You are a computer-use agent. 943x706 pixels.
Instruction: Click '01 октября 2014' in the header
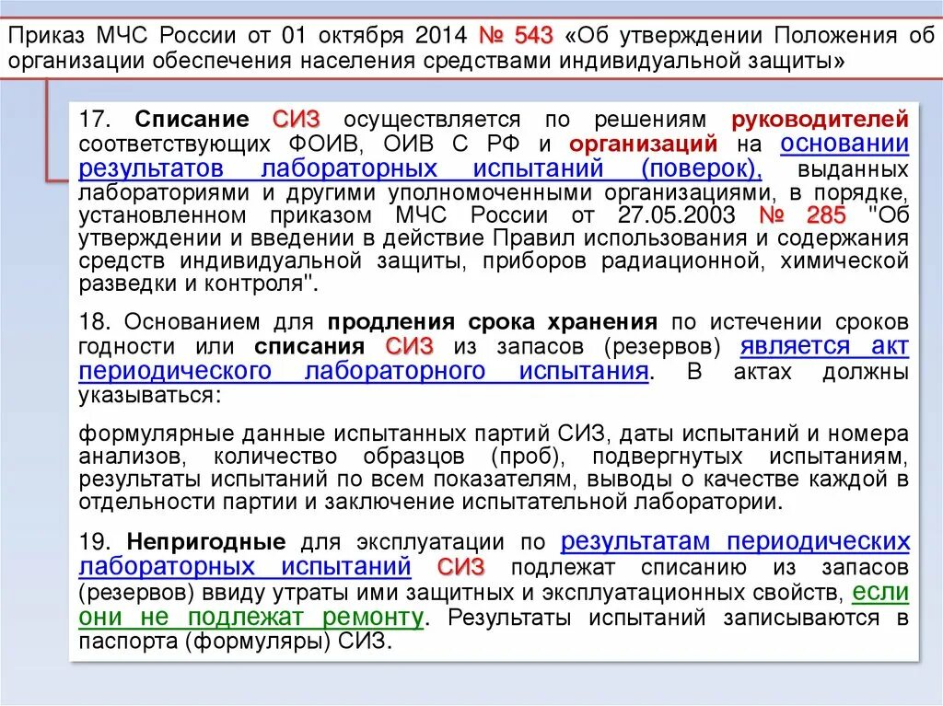(374, 36)
